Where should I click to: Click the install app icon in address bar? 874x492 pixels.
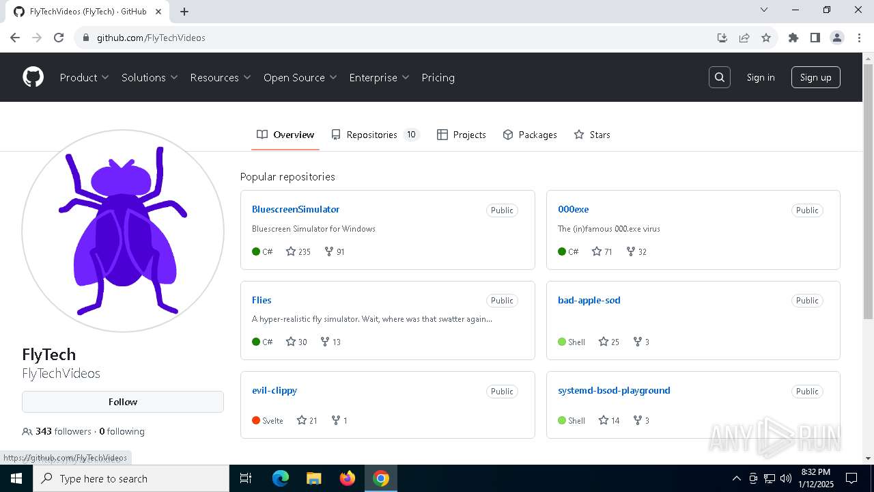tap(722, 38)
